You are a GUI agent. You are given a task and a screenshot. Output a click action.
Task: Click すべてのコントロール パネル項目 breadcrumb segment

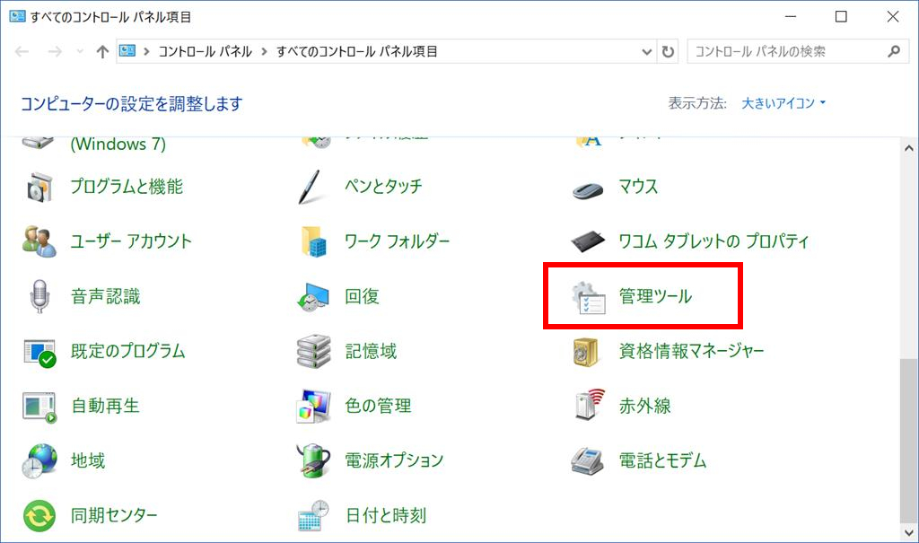356,52
